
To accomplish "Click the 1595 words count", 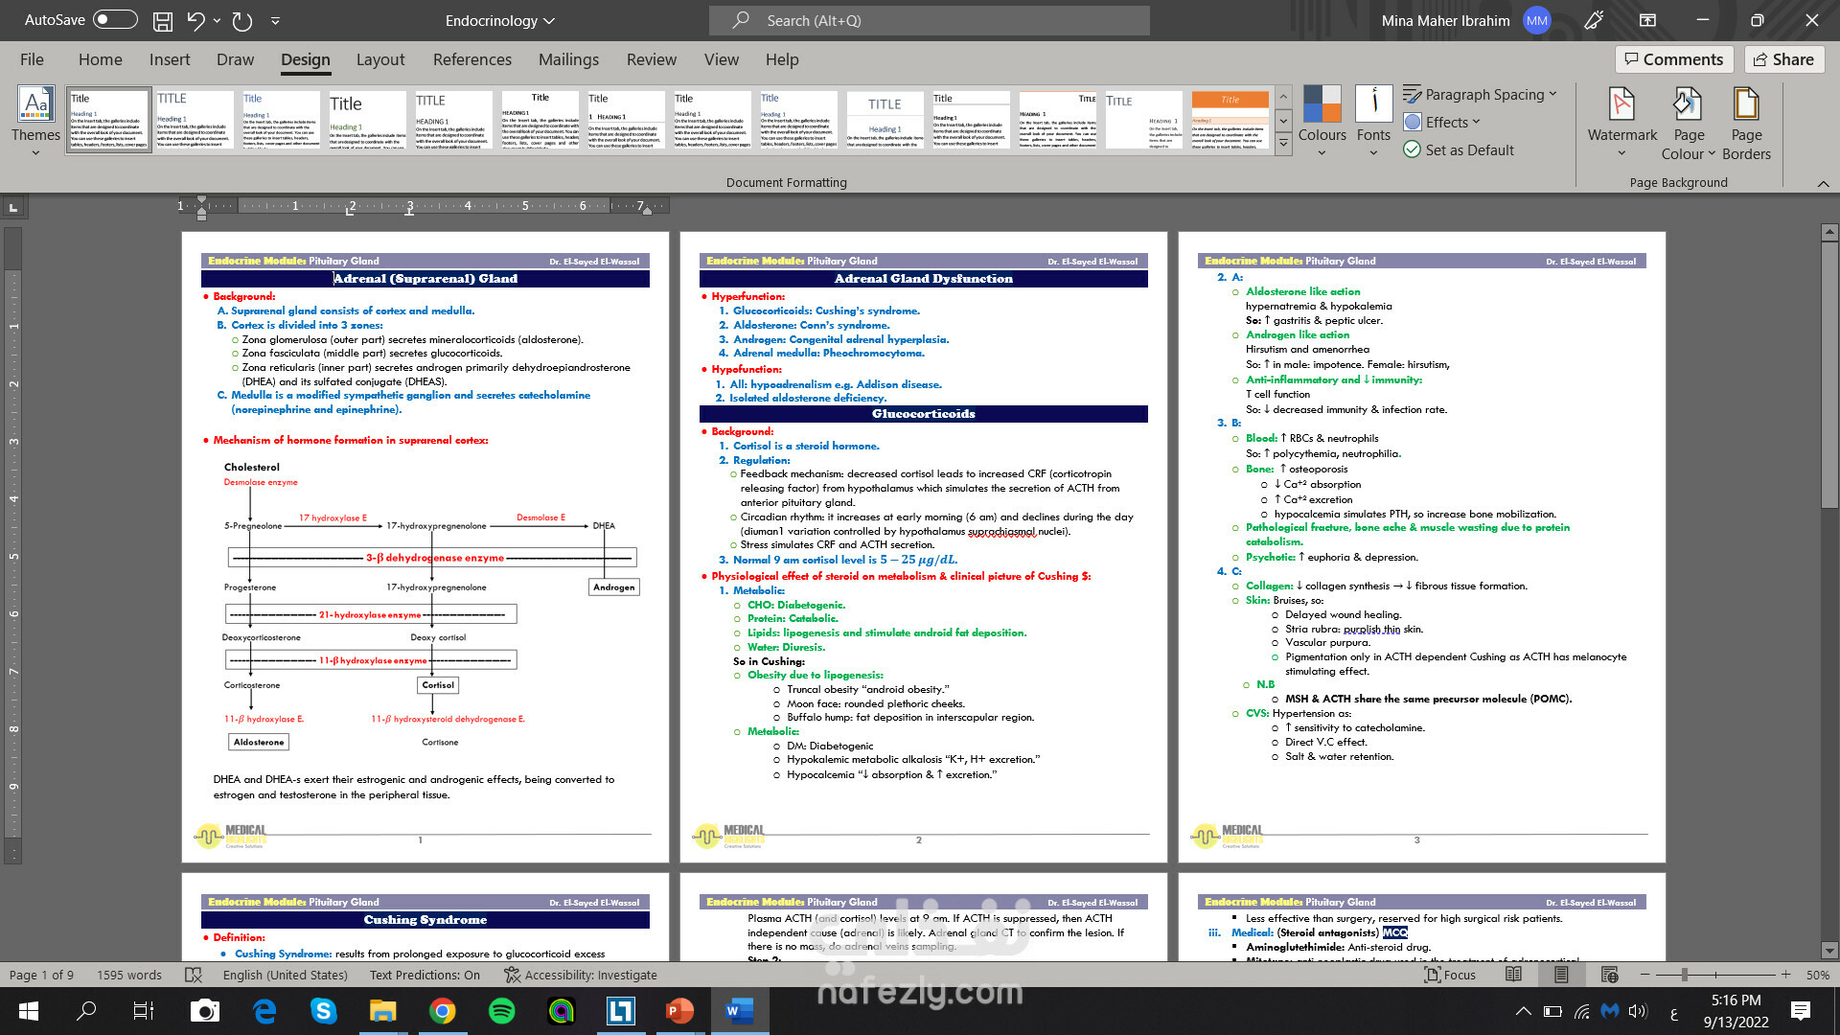I will (x=129, y=975).
